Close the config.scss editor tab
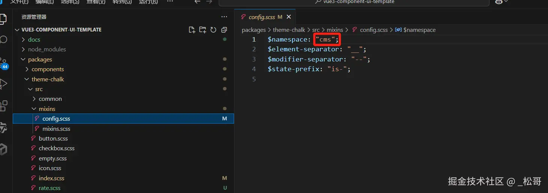548x193 pixels. coord(289,17)
